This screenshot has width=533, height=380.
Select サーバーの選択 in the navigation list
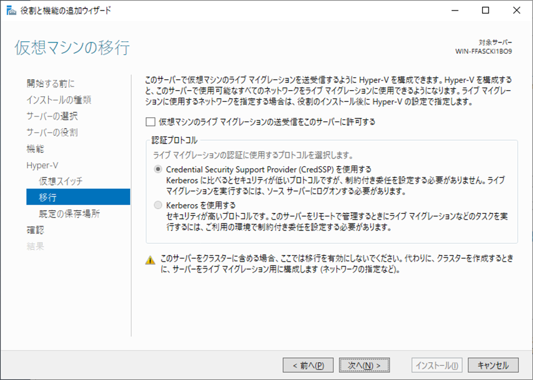click(x=52, y=116)
